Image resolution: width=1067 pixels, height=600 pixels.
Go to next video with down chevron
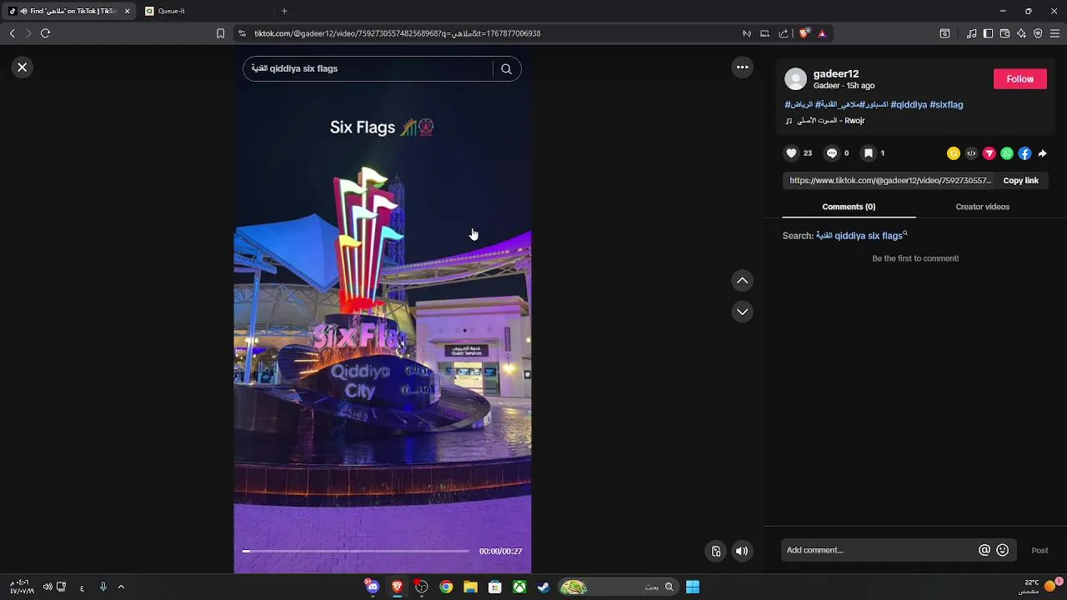click(x=742, y=312)
